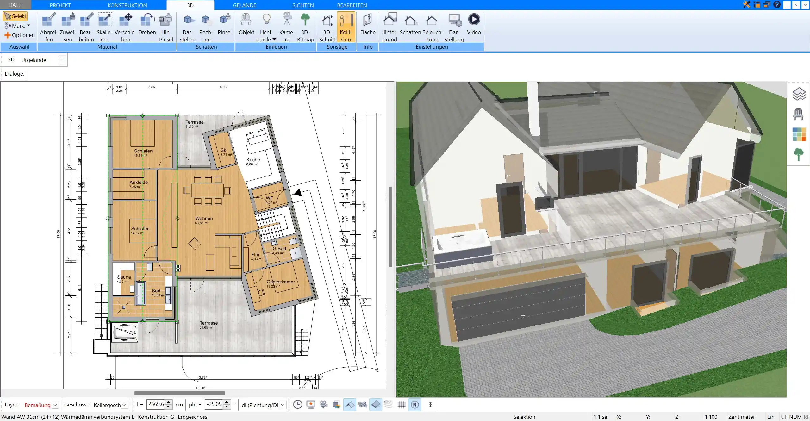
Task: Choose the Zuweisen material tool
Action: tap(68, 28)
